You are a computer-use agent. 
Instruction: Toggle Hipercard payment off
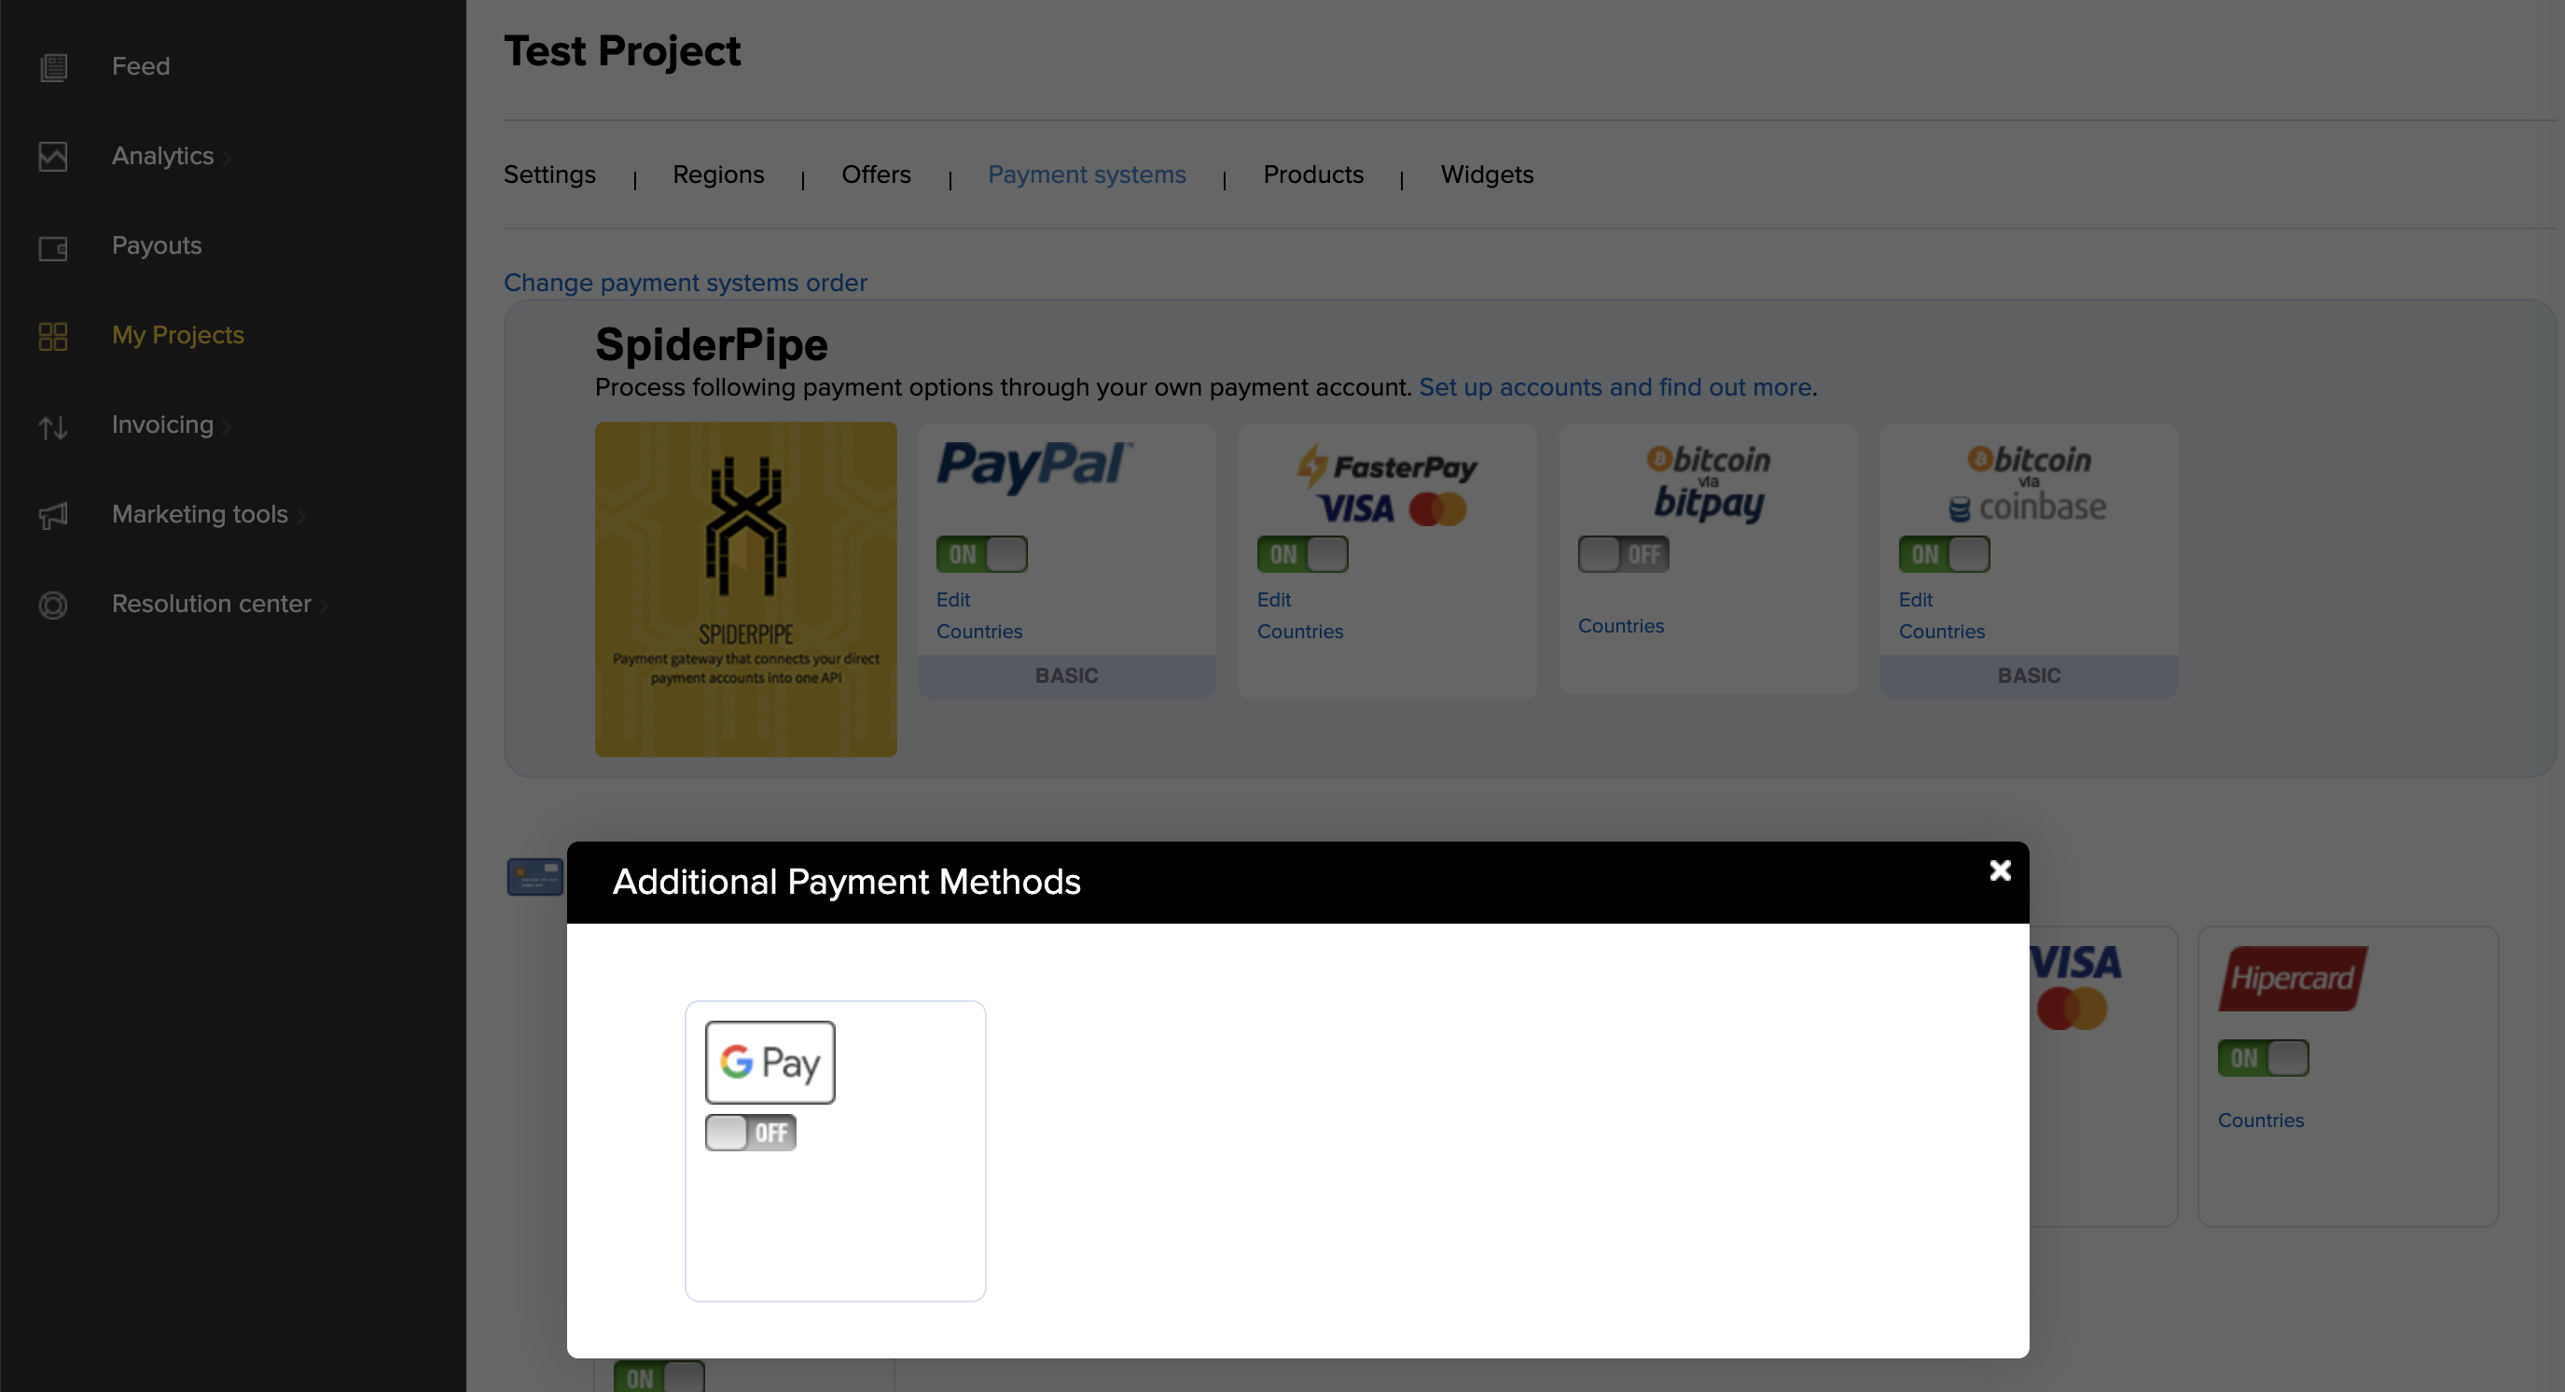(x=2262, y=1057)
